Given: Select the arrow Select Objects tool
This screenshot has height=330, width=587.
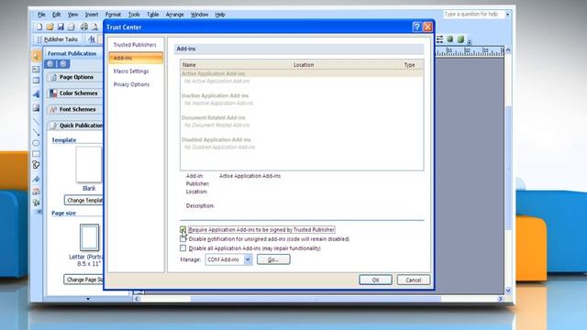Looking at the screenshot, I should [x=36, y=56].
